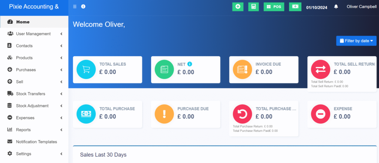This screenshot has width=379, height=163.
Task: Click the Home dashboard icon in sidebar
Action: coord(10,22)
